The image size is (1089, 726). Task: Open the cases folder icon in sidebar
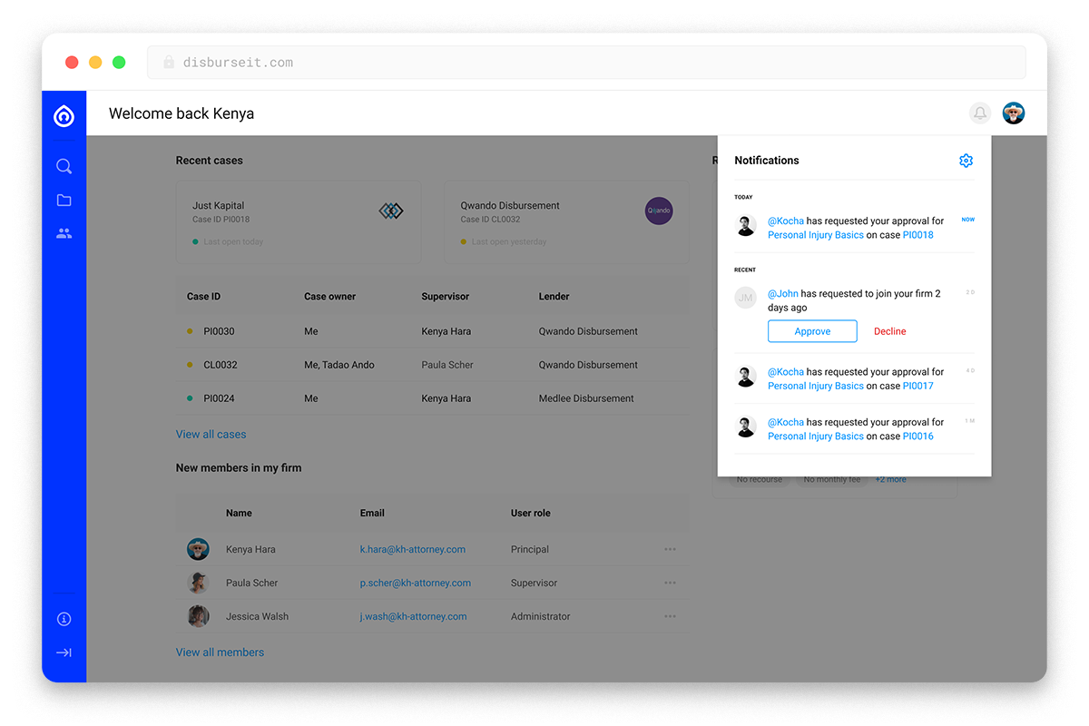pos(64,201)
